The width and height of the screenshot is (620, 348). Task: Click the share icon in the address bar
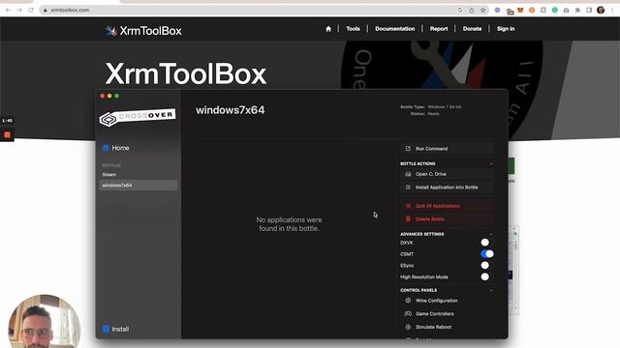click(x=472, y=11)
